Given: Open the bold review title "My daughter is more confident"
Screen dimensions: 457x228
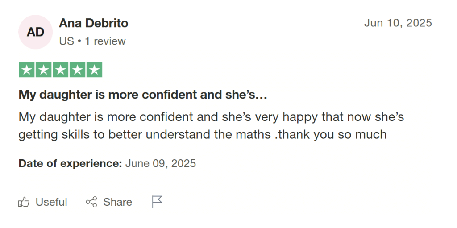Looking at the screenshot, I should [143, 95].
